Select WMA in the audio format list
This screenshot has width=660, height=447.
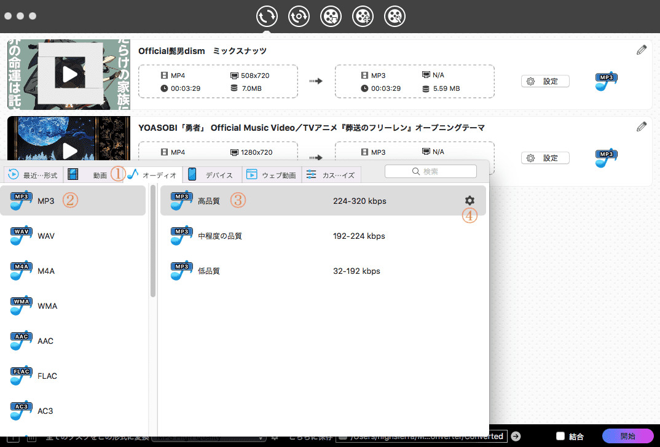pos(73,306)
